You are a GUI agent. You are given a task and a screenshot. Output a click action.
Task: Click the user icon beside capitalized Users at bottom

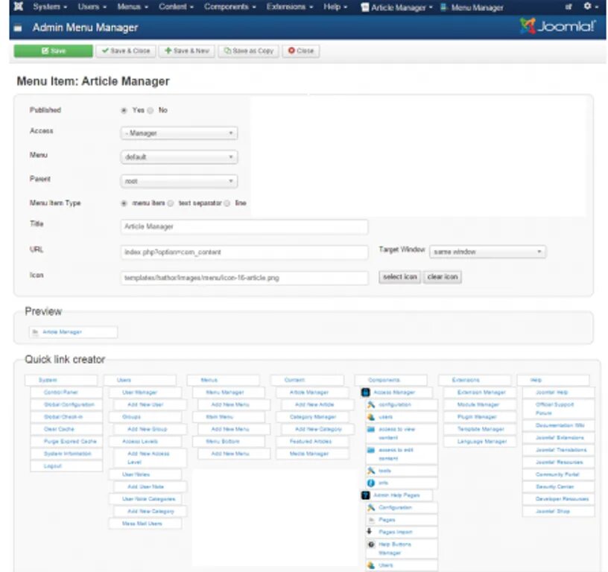coord(371,565)
